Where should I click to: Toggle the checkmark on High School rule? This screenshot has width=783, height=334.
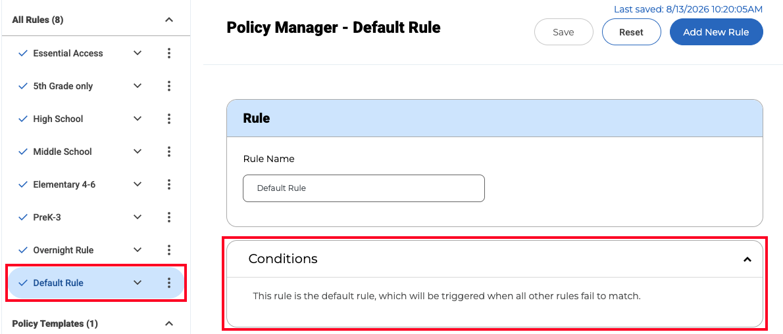(x=22, y=119)
